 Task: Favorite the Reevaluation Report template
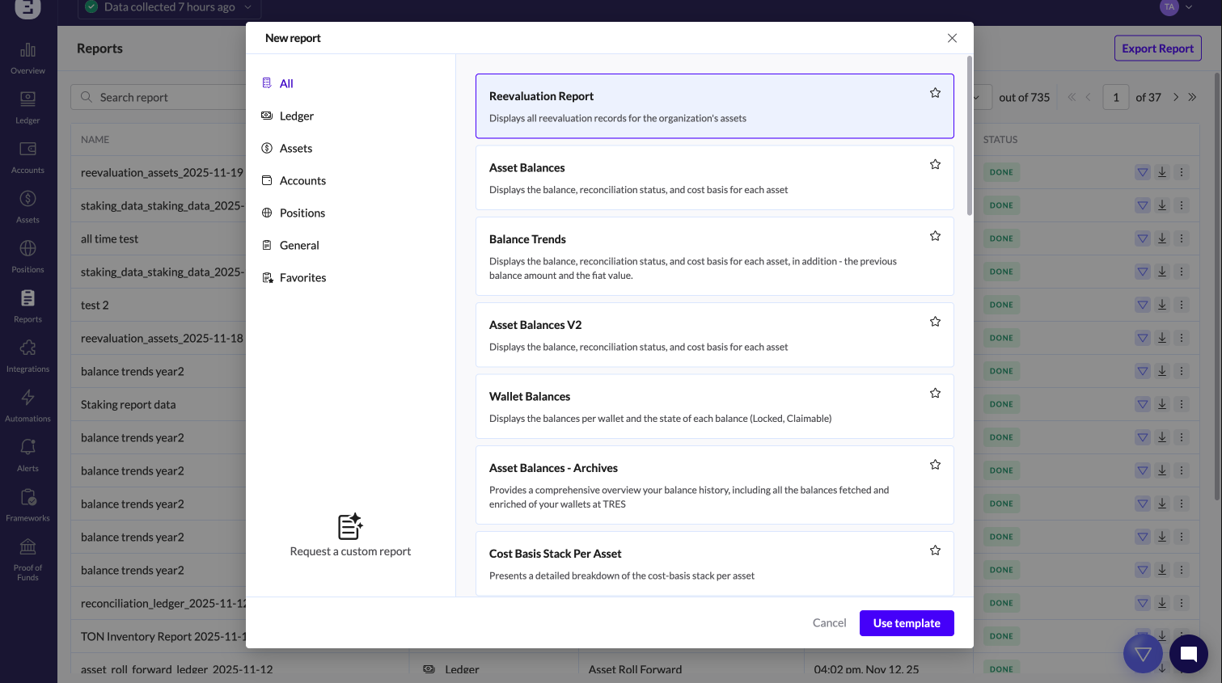point(935,93)
